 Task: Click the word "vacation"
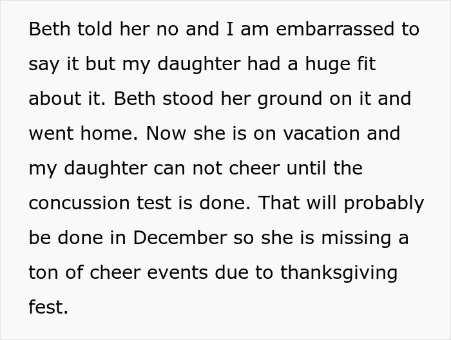[321, 133]
